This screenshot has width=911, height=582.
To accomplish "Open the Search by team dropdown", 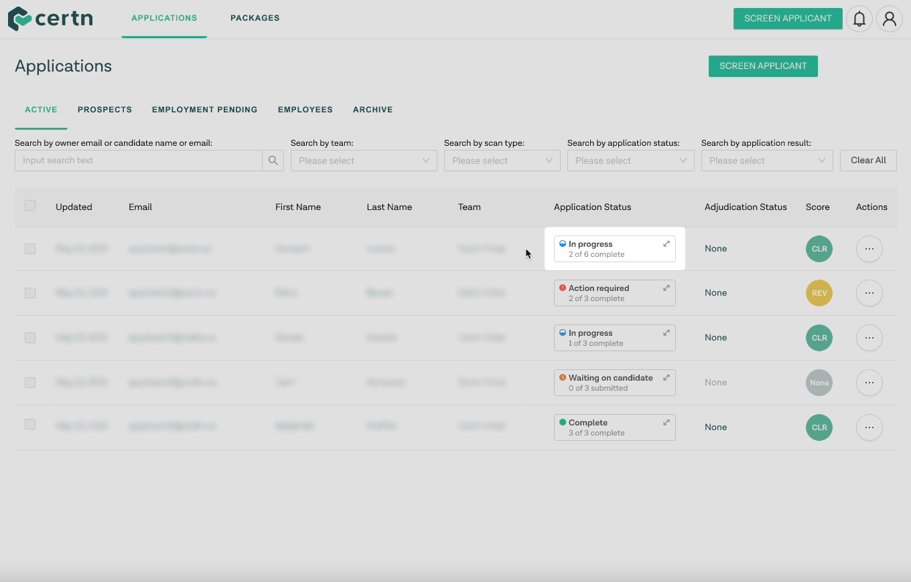I will 364,161.
